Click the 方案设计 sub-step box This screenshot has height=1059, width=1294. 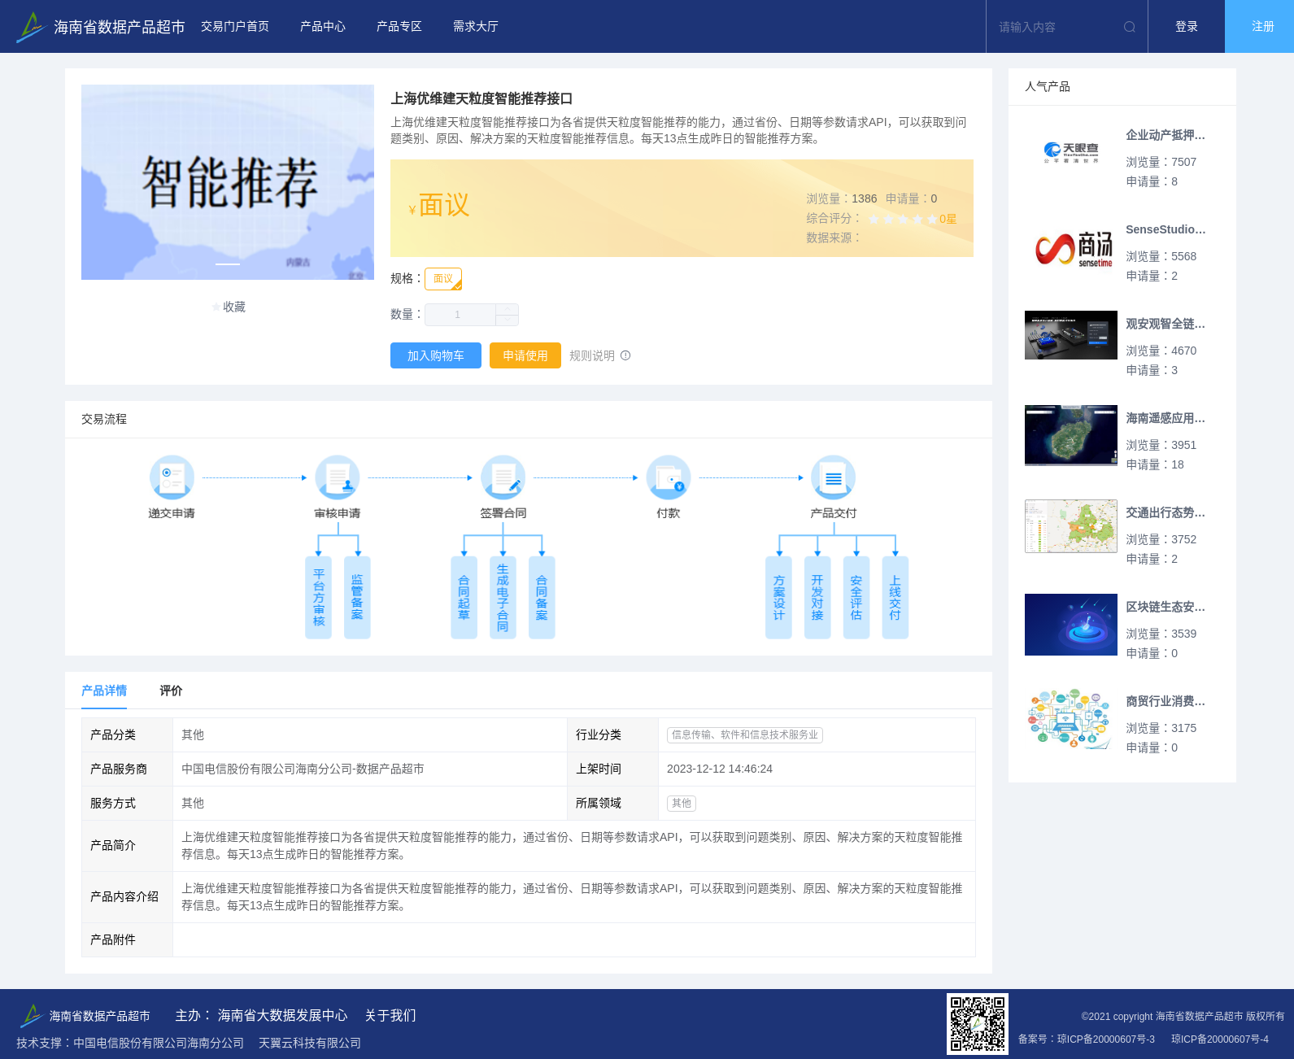pyautogui.click(x=778, y=598)
